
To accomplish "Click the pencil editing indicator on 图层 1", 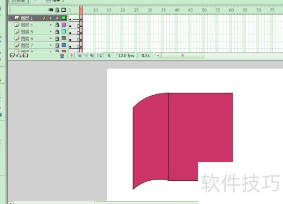I will [x=44, y=18].
